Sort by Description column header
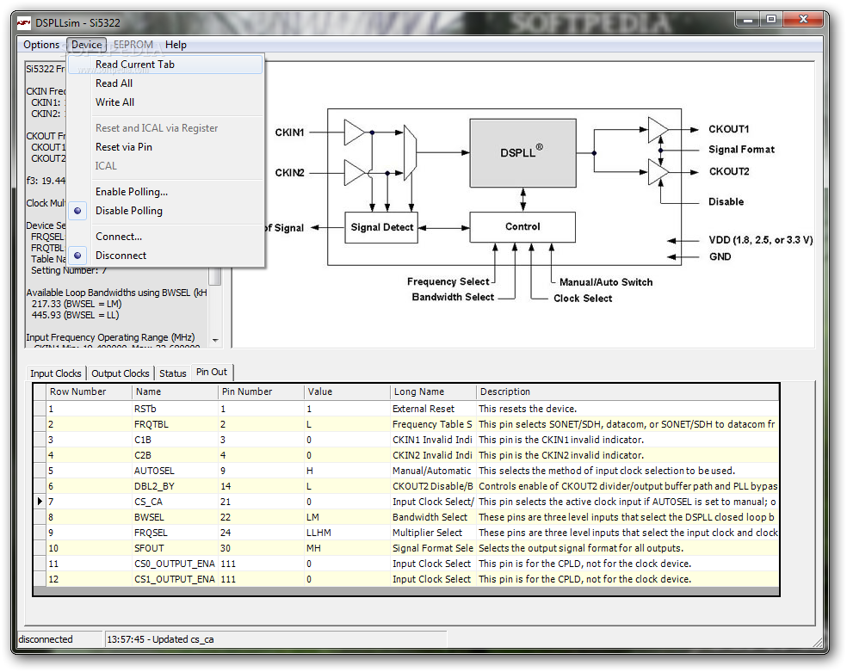Viewport: 847px width, 672px height. point(628,391)
